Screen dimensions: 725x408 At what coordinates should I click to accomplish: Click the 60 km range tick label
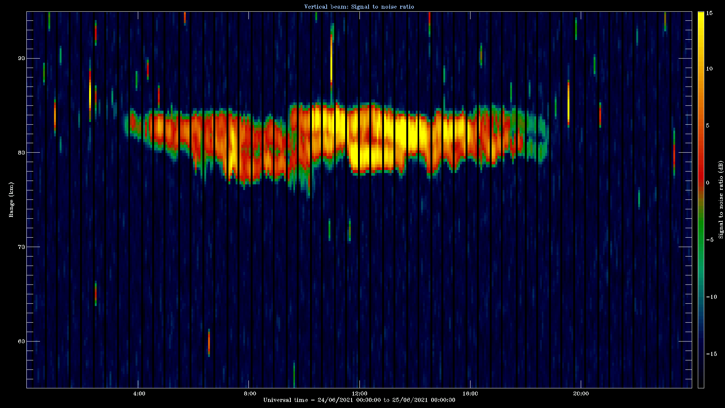[21, 342]
